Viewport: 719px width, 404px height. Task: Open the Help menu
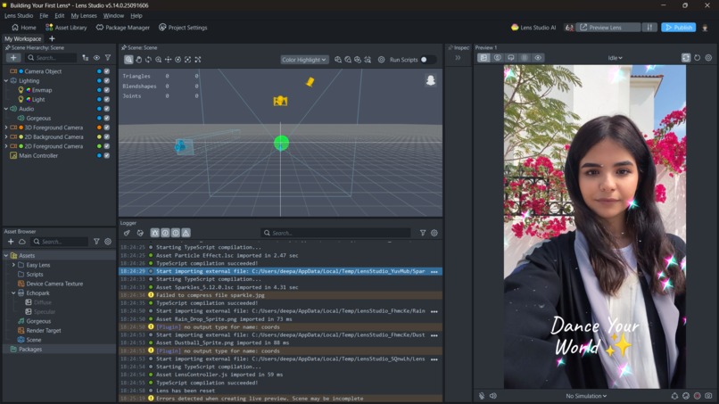point(136,15)
